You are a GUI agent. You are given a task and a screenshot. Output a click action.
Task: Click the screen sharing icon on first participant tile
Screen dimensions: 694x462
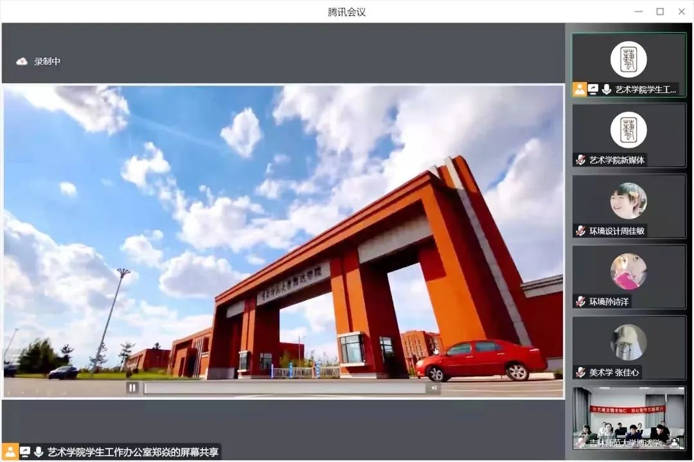coord(593,89)
